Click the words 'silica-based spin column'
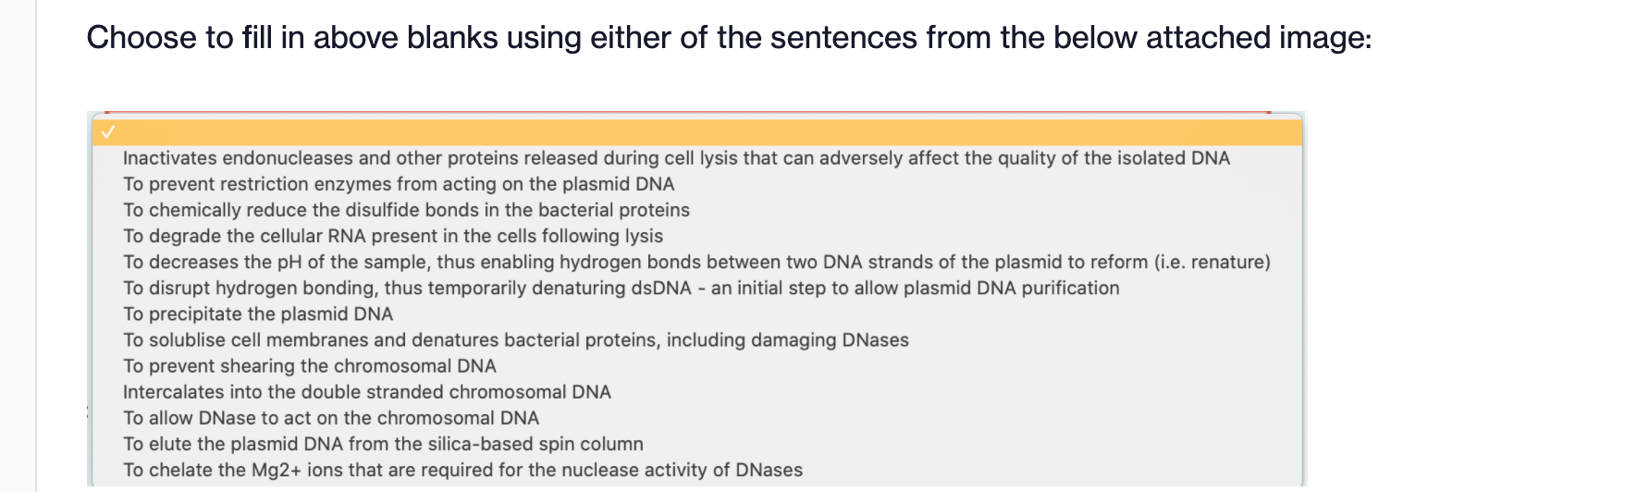Viewport: 1637px width, 492px height. [x=535, y=443]
